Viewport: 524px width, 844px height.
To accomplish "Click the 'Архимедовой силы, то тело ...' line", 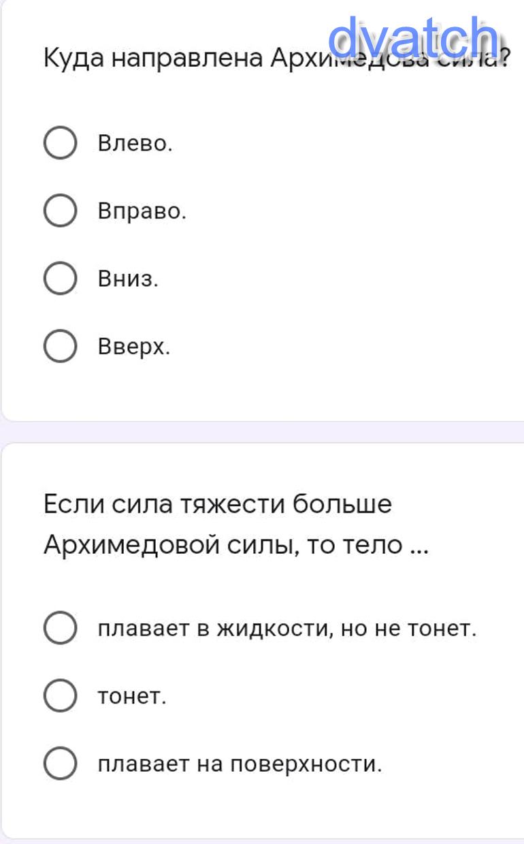I will pos(235,546).
